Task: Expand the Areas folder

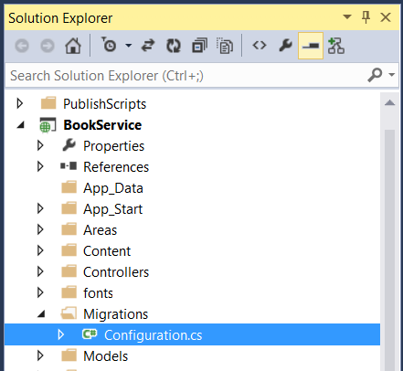Action: point(40,229)
